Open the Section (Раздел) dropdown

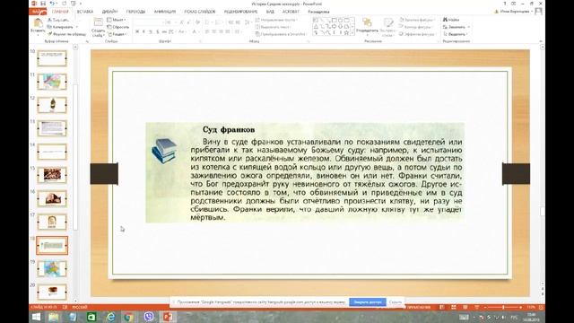(117, 34)
